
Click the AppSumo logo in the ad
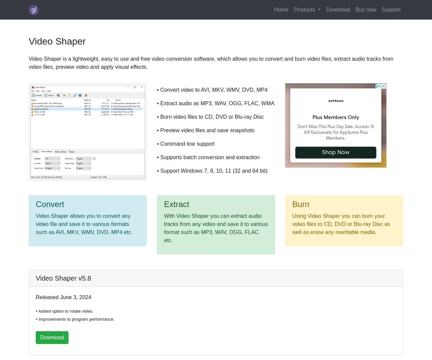click(336, 101)
